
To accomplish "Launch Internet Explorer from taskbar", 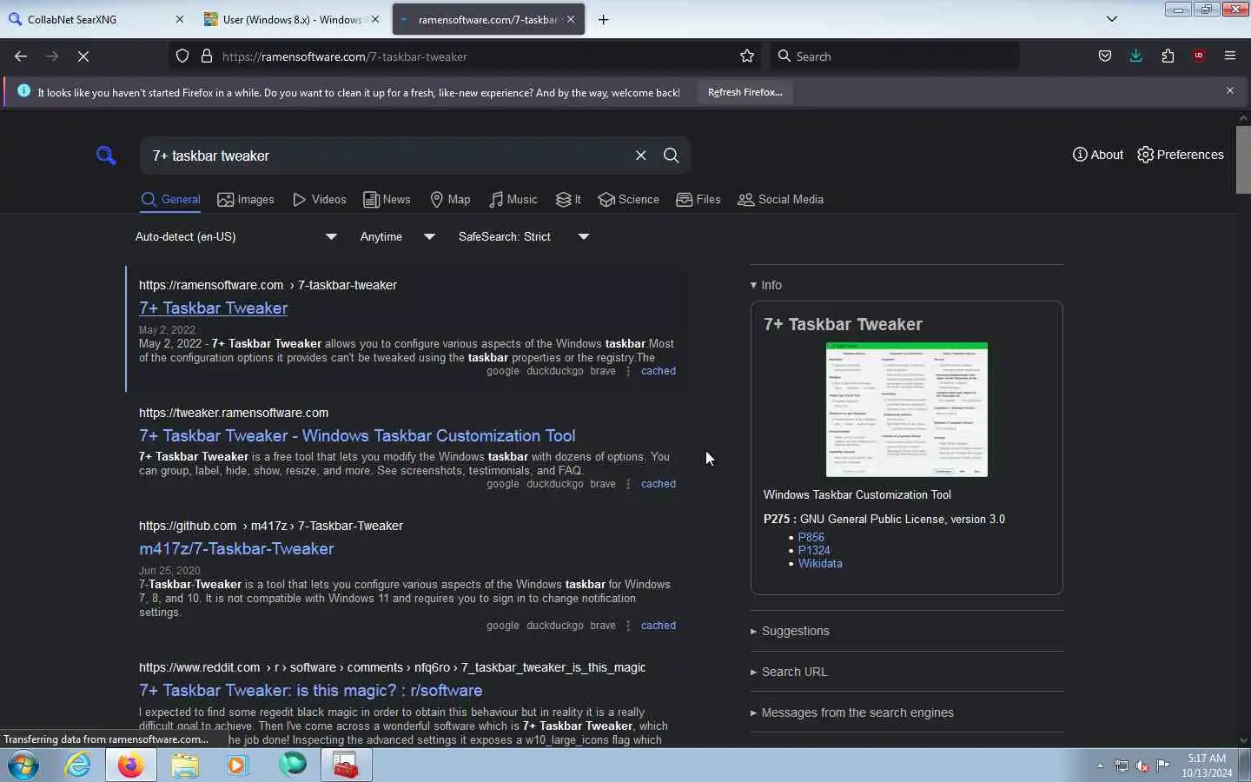I will [78, 765].
